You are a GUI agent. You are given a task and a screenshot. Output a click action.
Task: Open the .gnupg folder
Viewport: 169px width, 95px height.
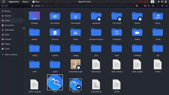click(x=76, y=48)
